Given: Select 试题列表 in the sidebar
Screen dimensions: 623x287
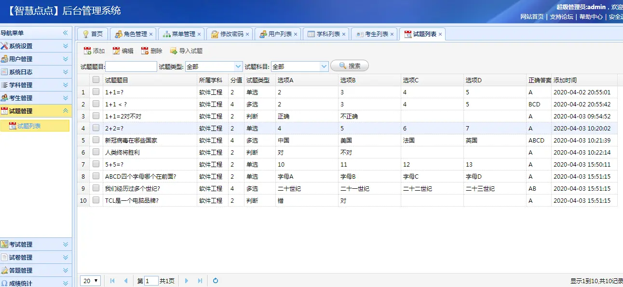Looking at the screenshot, I should point(35,126).
